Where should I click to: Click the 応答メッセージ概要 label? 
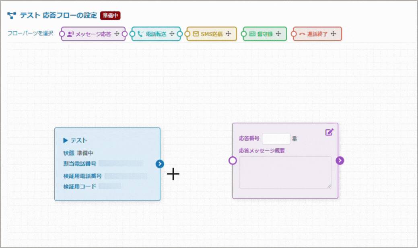262,150
